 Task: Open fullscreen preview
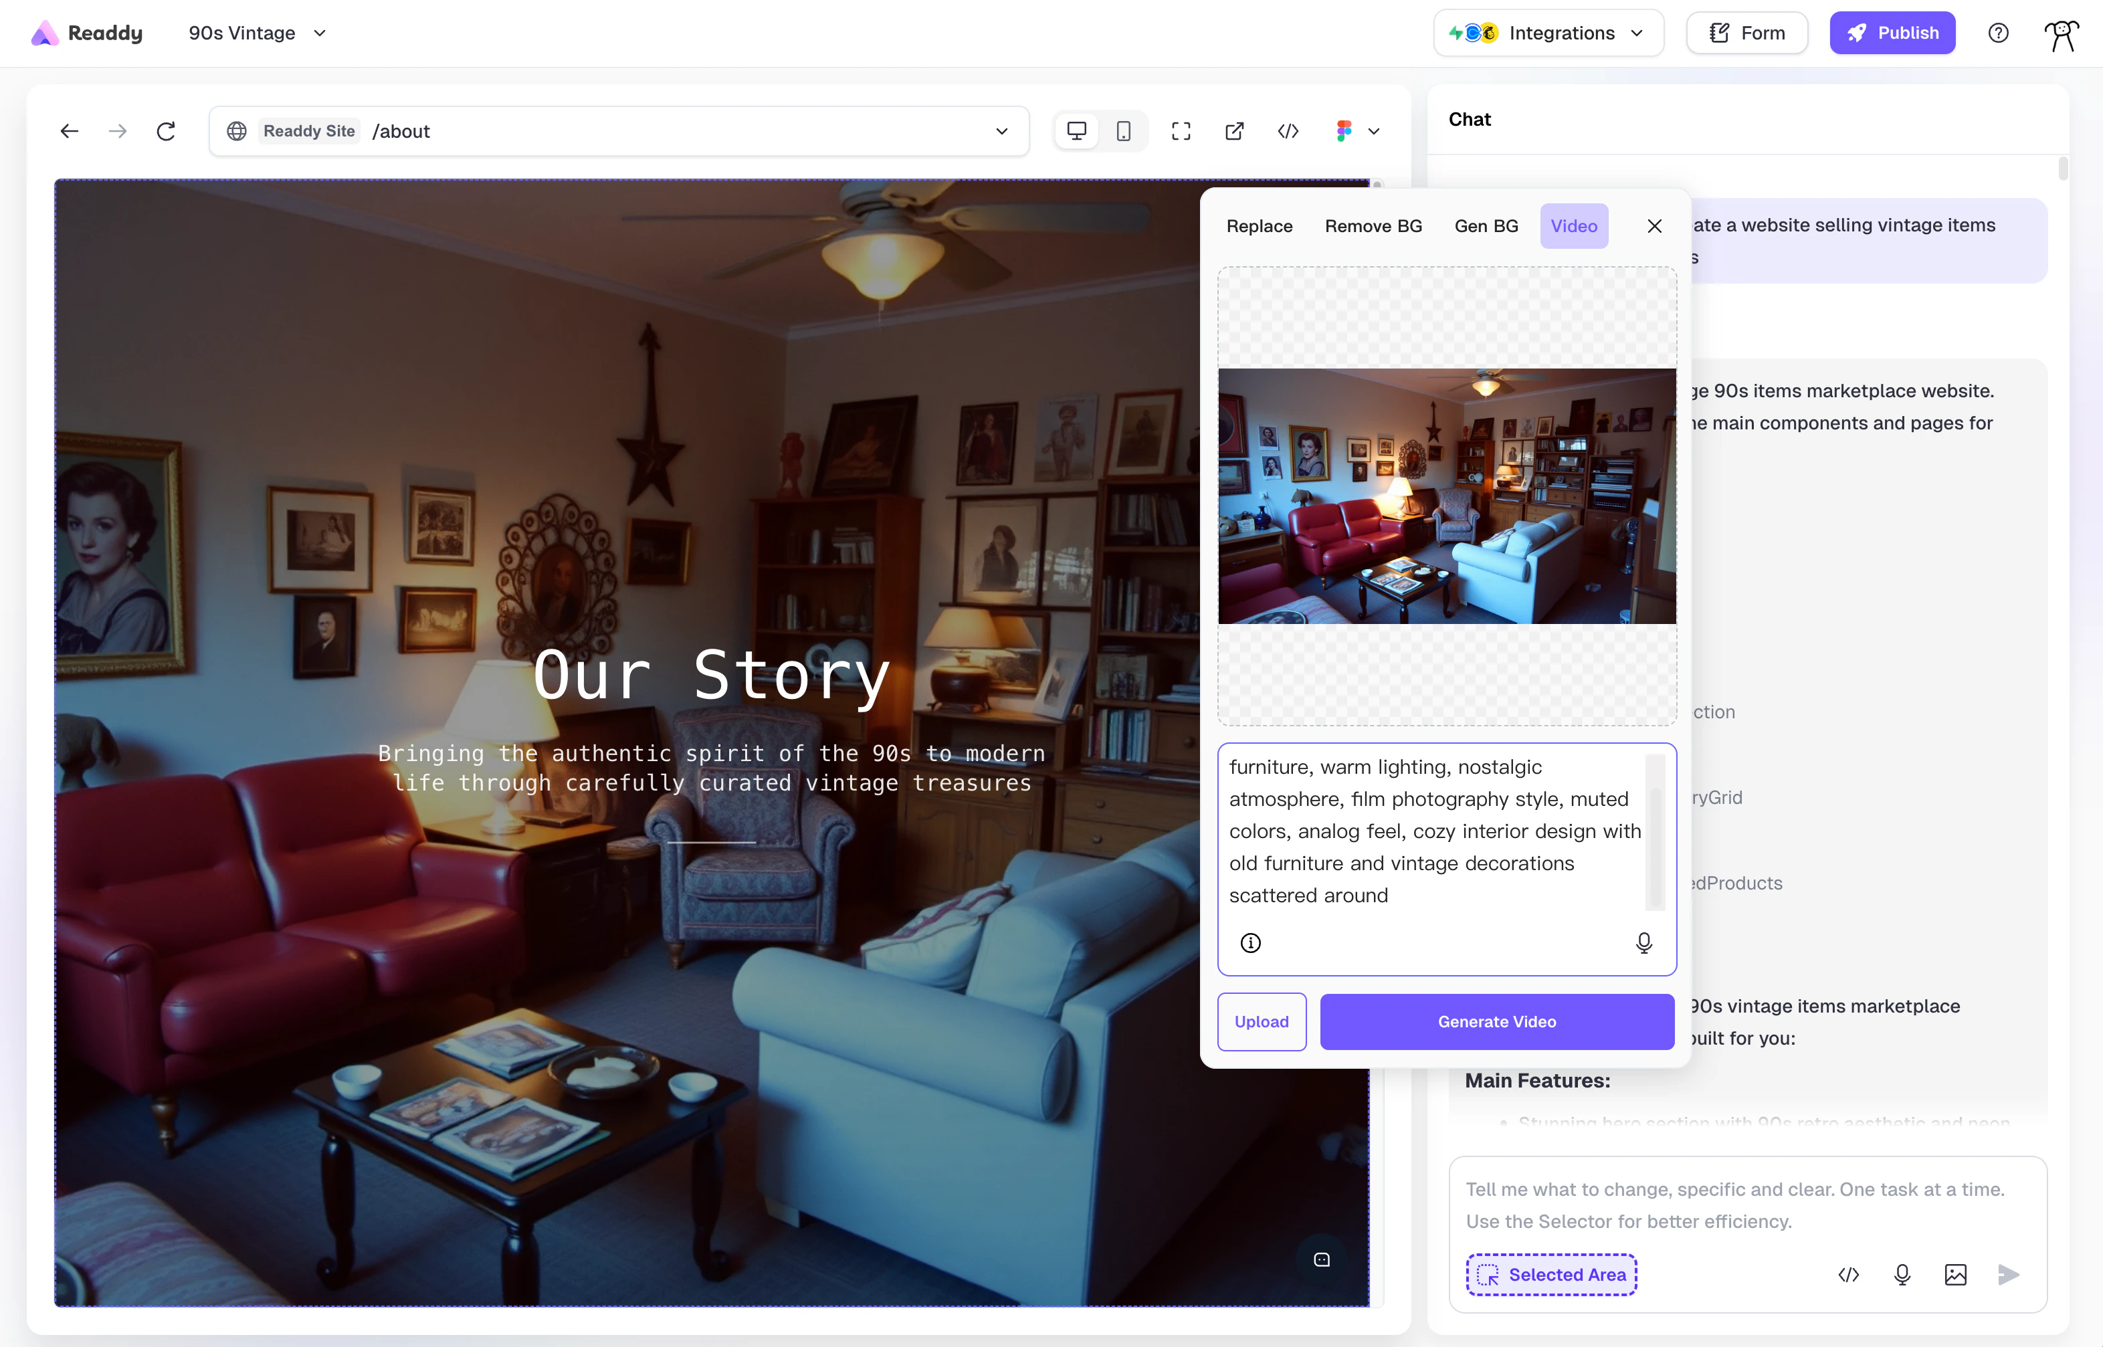pyautogui.click(x=1180, y=130)
